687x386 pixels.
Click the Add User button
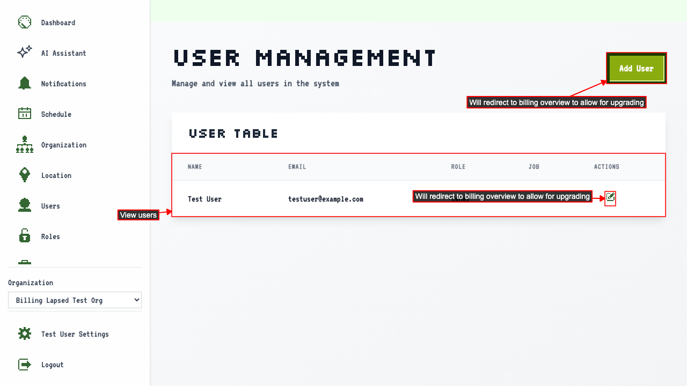coord(637,69)
